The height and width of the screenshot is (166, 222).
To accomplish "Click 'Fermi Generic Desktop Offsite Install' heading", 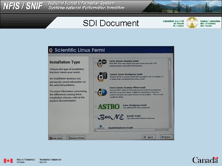I will [127, 88].
